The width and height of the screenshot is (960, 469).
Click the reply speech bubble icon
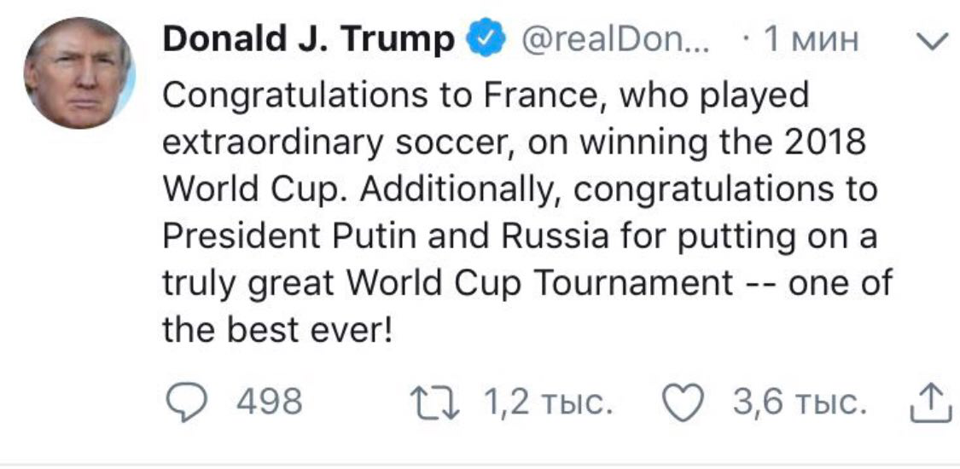pos(182,402)
